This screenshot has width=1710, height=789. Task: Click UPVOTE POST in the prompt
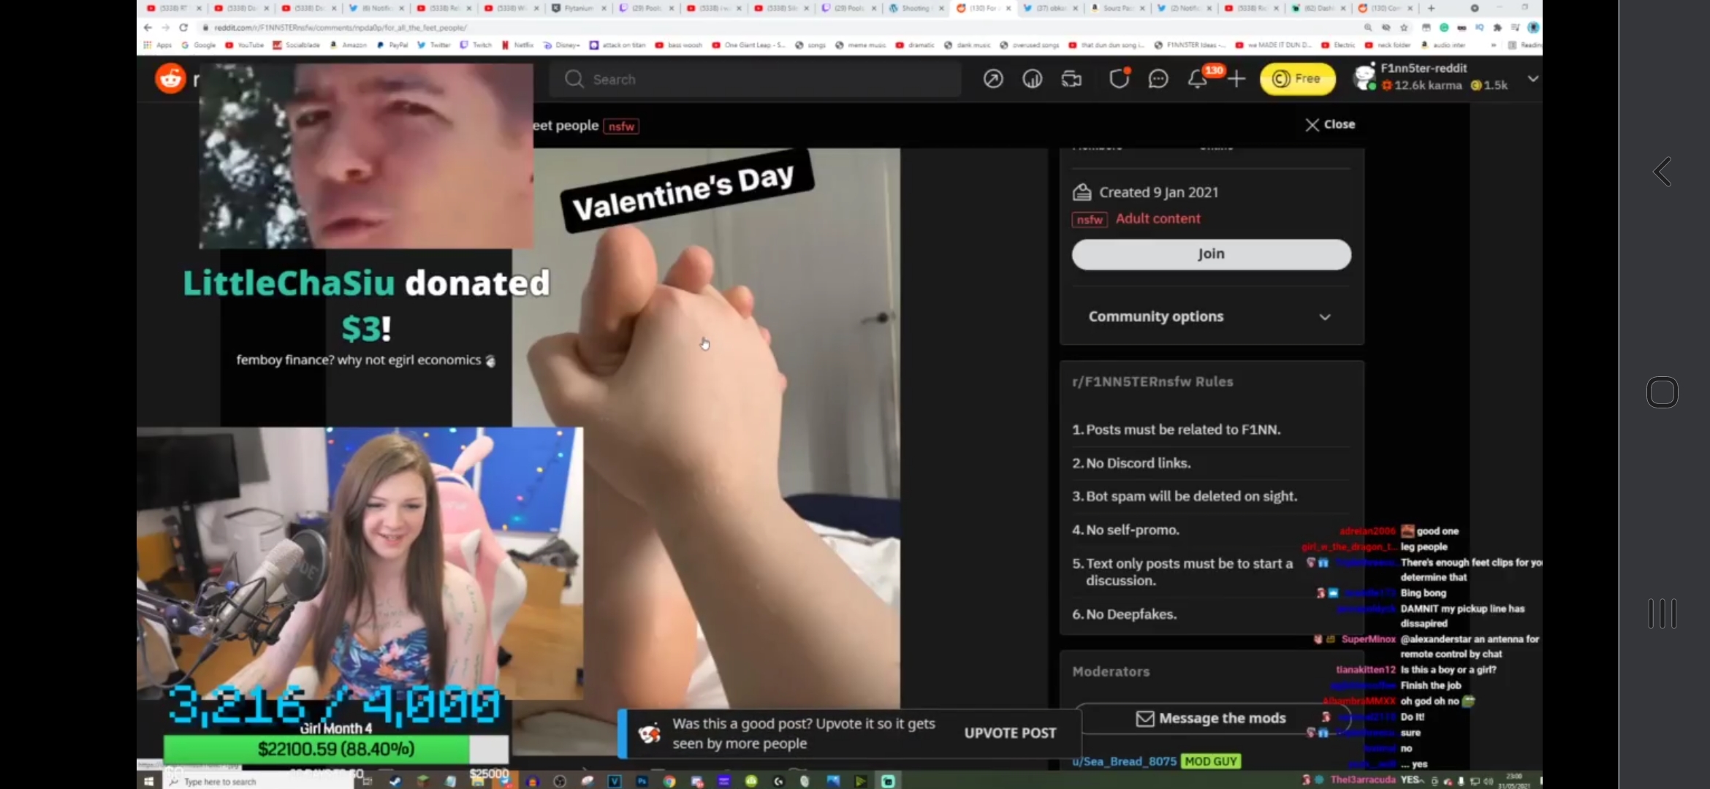(x=1010, y=733)
